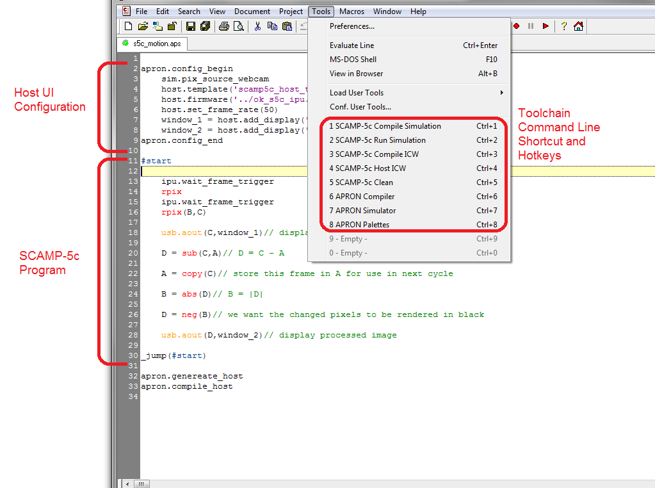Click the Paste clipboard icon
Viewport: 655px width, 488px height.
coord(287,26)
